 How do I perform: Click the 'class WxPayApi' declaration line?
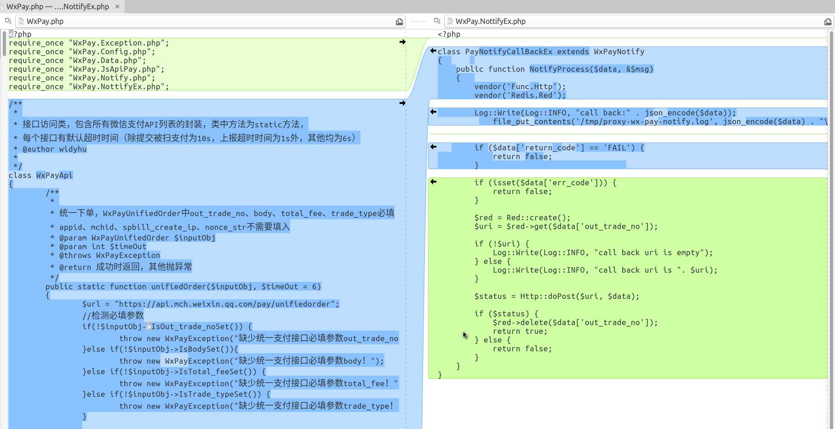tap(41, 175)
